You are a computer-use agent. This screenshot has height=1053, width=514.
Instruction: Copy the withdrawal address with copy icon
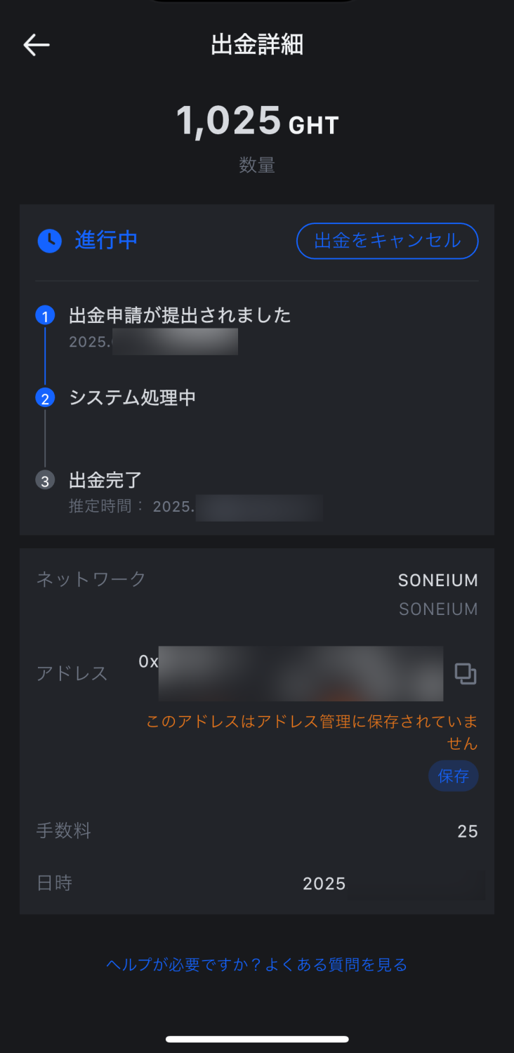coord(465,674)
